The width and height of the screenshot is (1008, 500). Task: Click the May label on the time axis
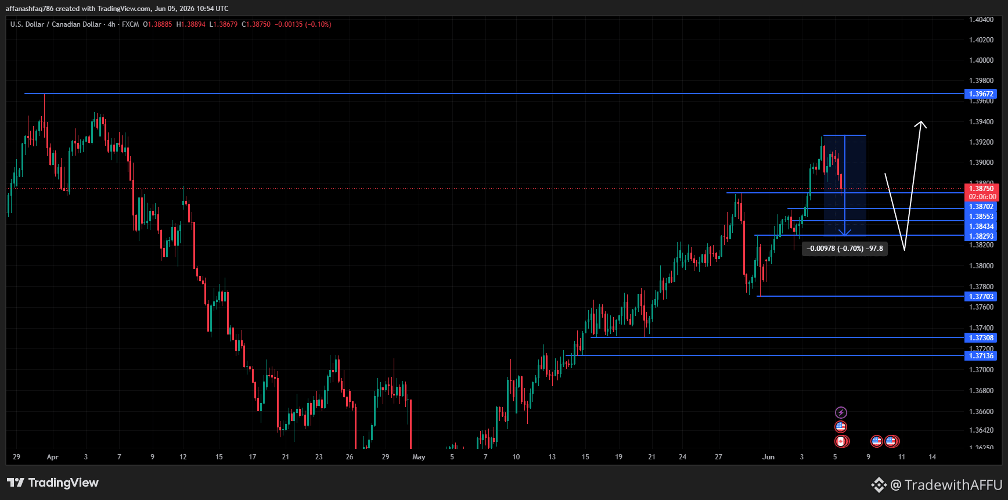point(419,457)
